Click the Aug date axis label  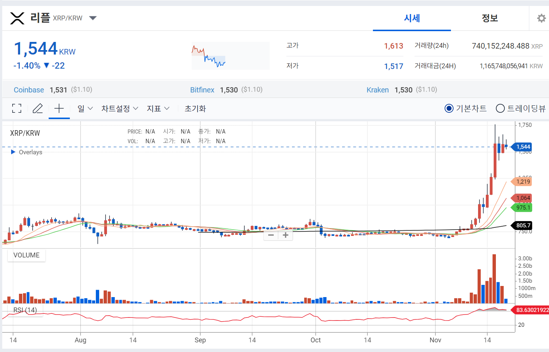(x=80, y=340)
